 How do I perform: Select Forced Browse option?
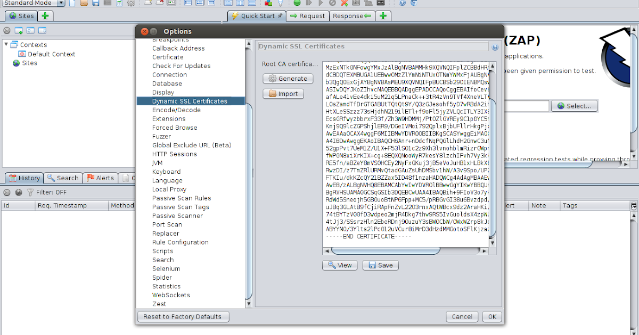click(175, 128)
